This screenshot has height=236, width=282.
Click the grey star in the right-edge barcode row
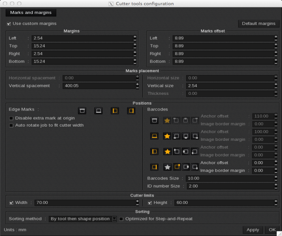click(167, 167)
